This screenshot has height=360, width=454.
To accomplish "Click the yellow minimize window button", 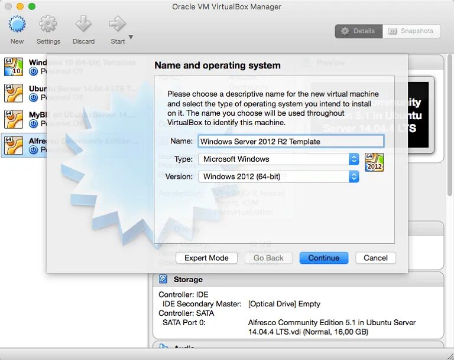I will (x=20, y=6).
